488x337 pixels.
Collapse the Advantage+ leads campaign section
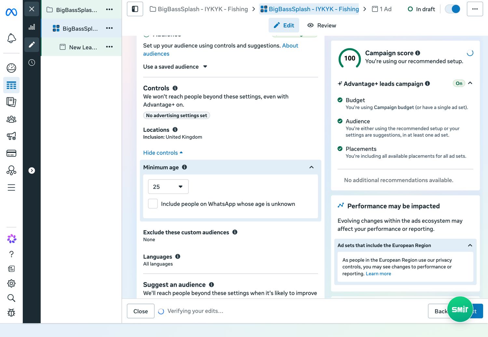470,83
